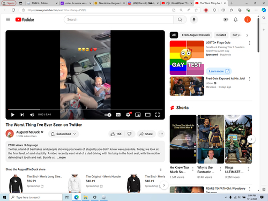
Task: Open Task View on taskbar
Action: pyautogui.click(x=67, y=197)
